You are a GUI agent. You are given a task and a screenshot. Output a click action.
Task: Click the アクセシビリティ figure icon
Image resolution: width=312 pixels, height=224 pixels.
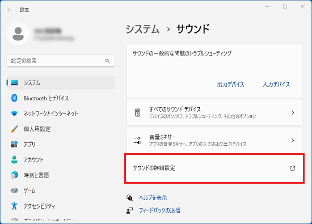(14, 206)
